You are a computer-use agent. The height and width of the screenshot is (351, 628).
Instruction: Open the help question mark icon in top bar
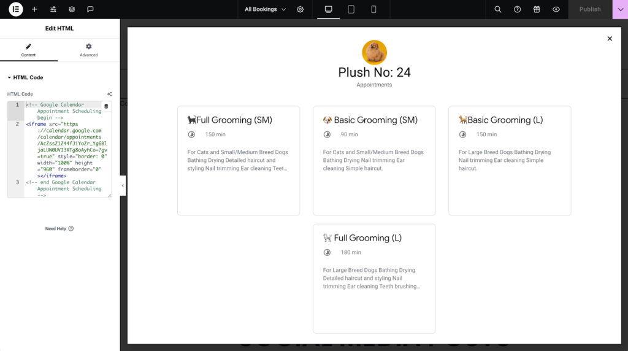(x=518, y=9)
